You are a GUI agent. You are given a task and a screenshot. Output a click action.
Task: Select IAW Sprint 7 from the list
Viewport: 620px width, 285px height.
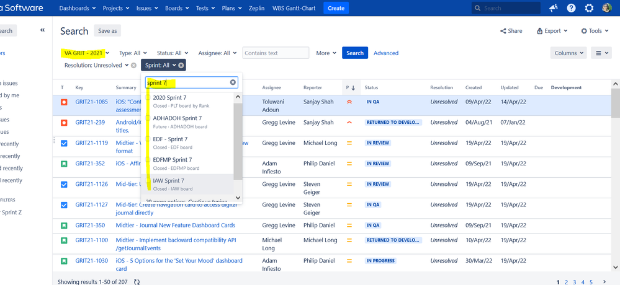pyautogui.click(x=169, y=181)
